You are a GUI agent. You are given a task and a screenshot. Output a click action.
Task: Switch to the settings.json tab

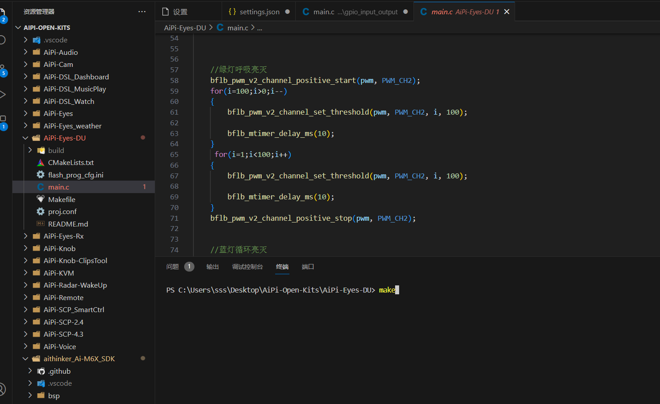pos(259,12)
